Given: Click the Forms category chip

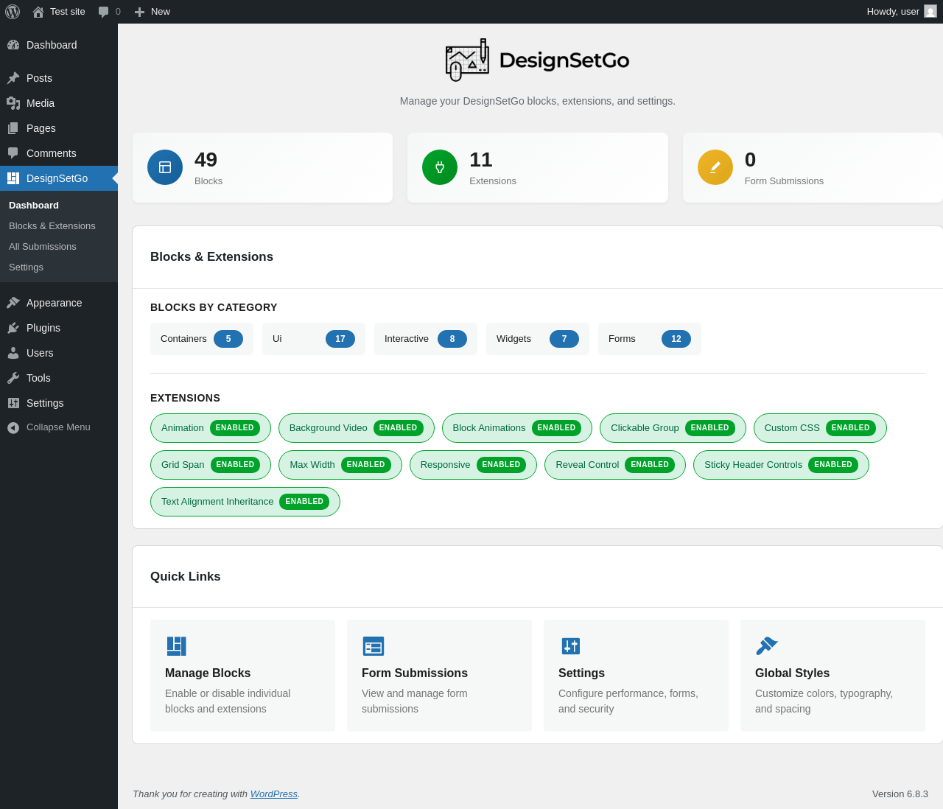Looking at the screenshot, I should click(650, 339).
